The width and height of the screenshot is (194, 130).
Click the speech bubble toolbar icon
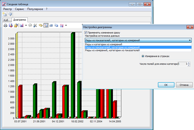tap(10, 14)
